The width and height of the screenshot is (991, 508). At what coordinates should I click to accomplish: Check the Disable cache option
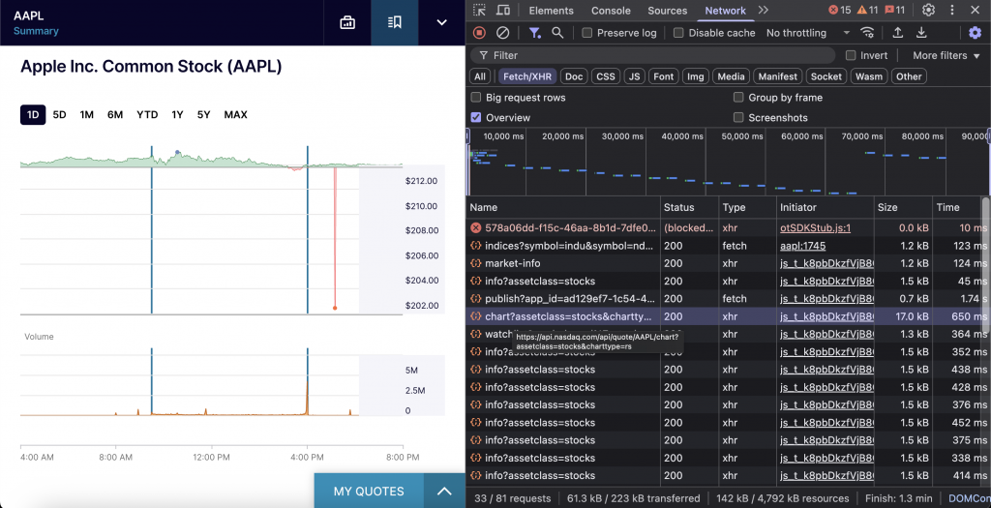[678, 33]
